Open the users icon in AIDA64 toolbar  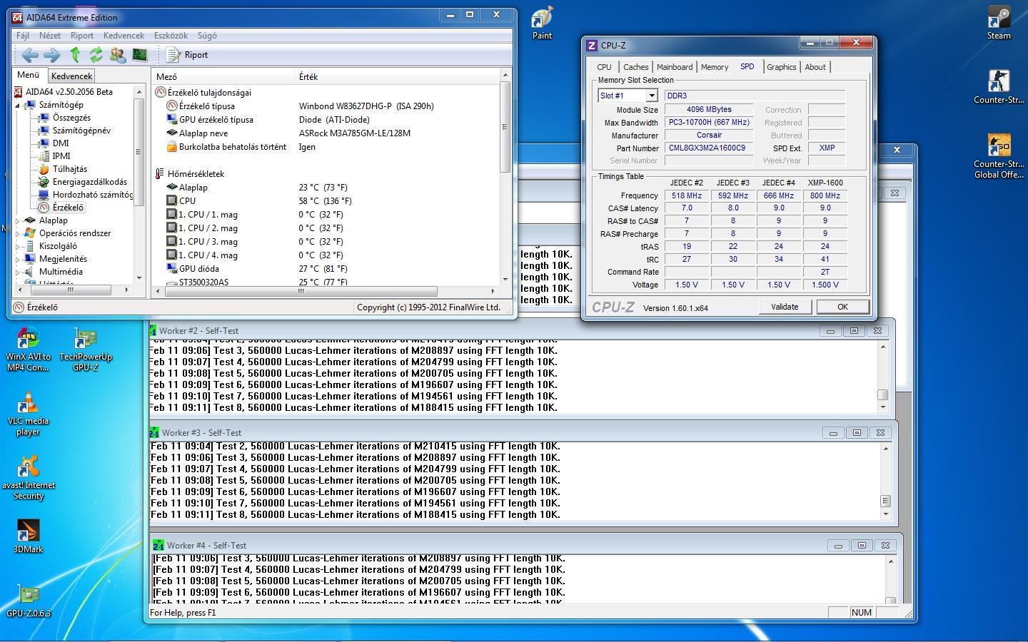[x=118, y=55]
